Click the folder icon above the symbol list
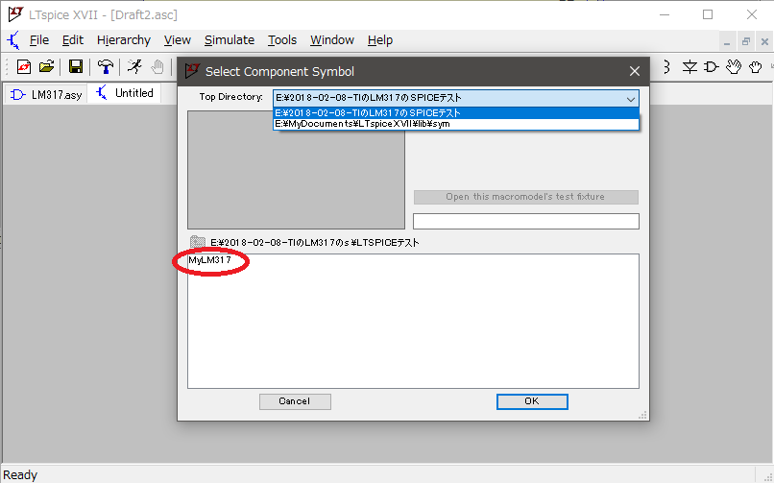This screenshot has height=483, width=774. 198,242
